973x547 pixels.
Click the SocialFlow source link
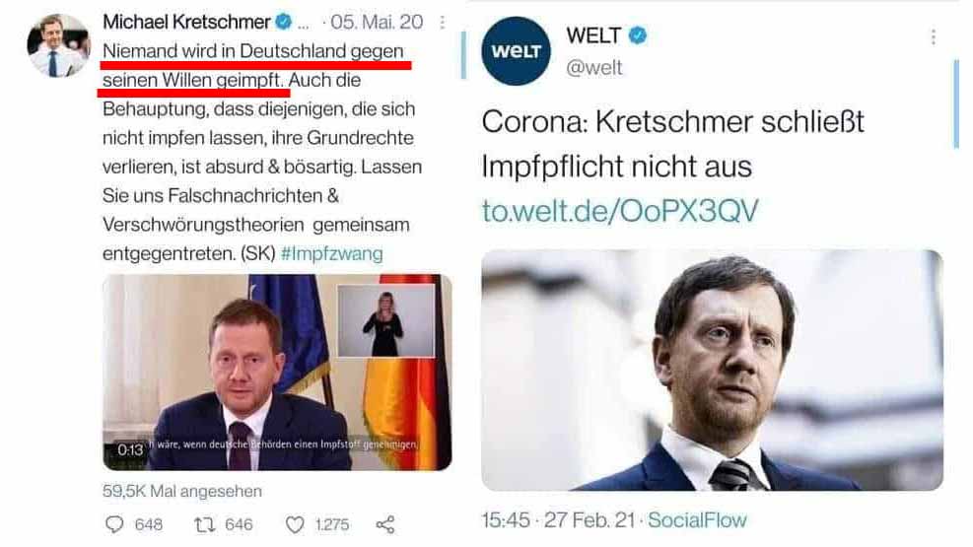click(697, 520)
